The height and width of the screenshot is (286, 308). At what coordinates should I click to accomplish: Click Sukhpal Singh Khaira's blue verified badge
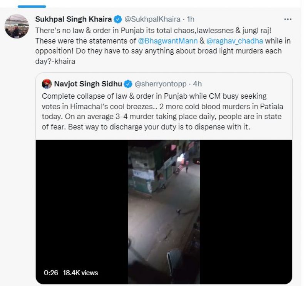pos(118,19)
